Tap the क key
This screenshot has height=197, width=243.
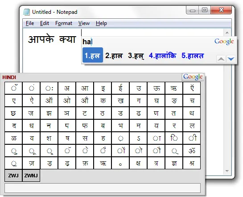click(103, 101)
